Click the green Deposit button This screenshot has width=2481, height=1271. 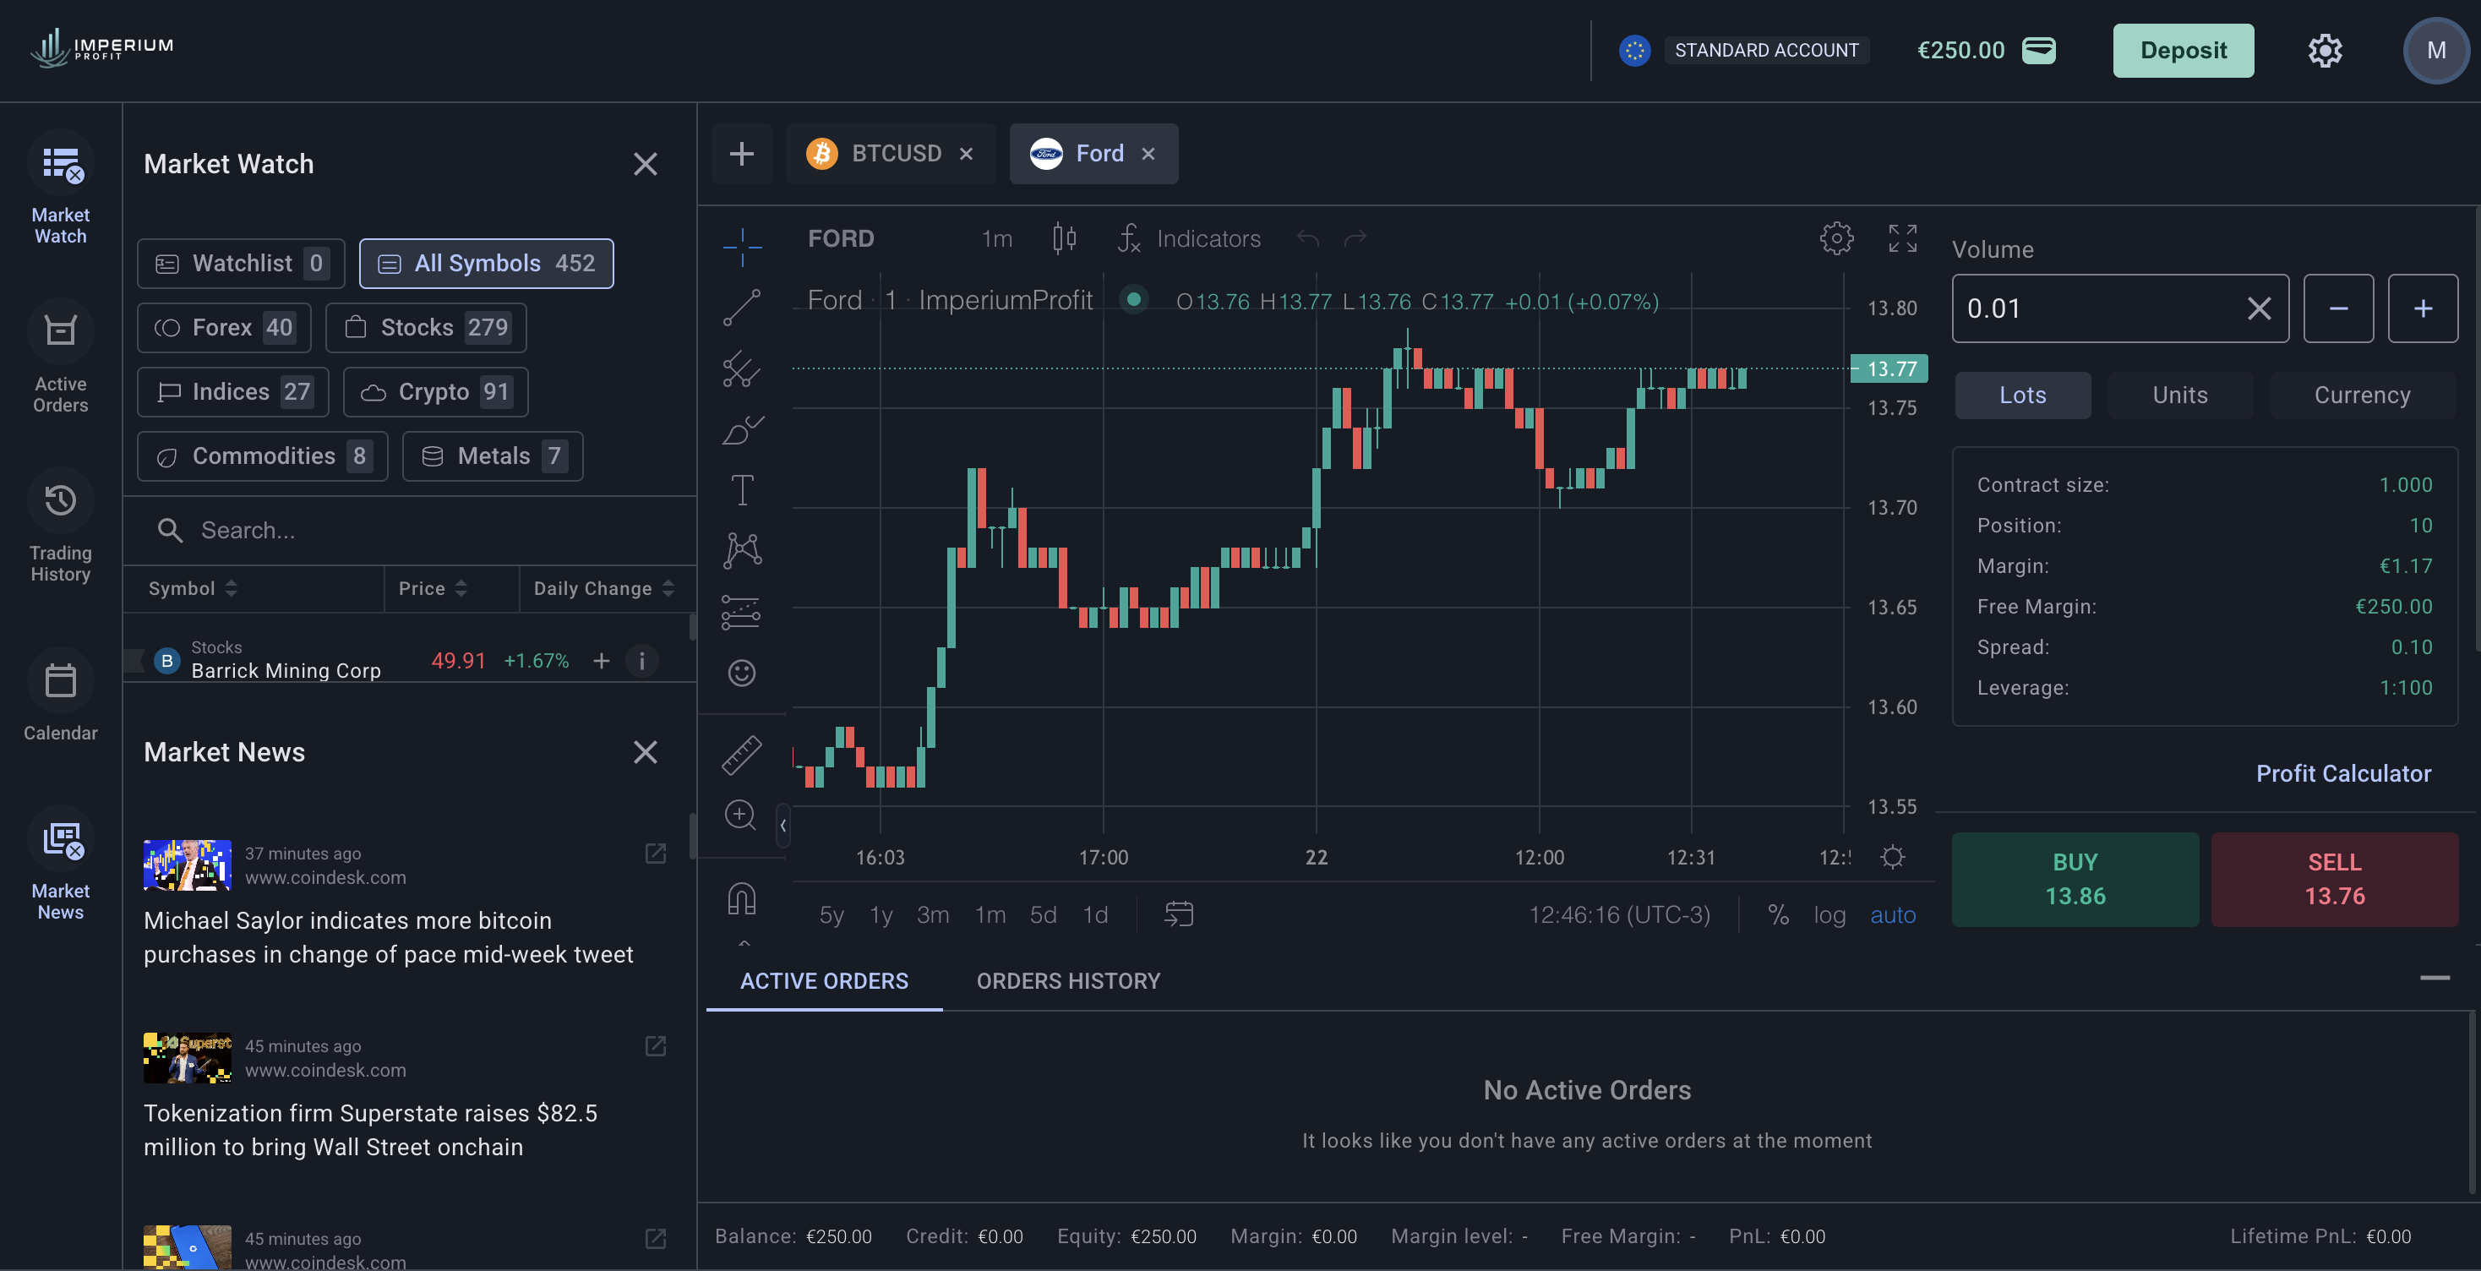tap(2183, 50)
